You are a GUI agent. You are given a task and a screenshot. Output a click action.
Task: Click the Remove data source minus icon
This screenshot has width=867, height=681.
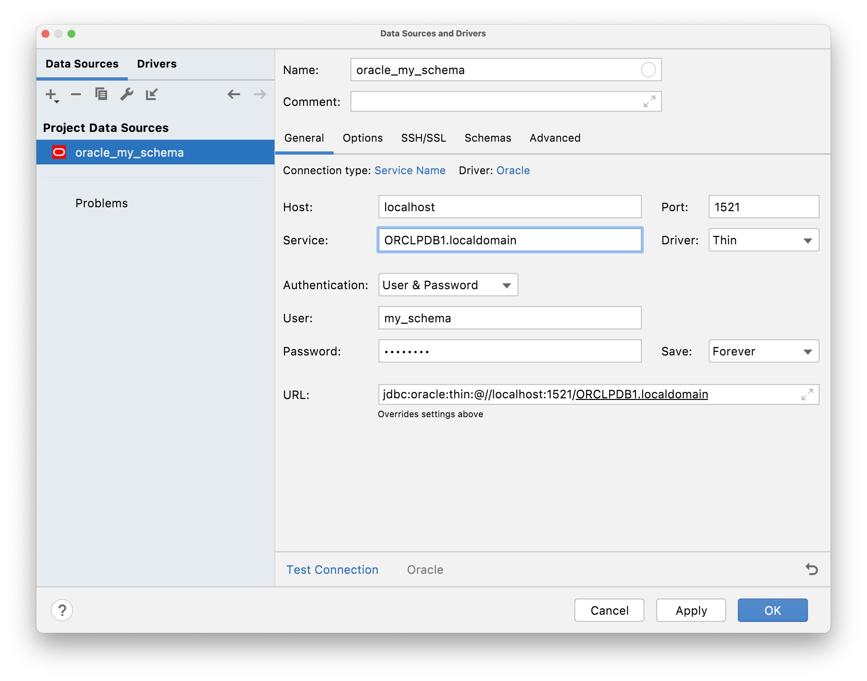(76, 95)
